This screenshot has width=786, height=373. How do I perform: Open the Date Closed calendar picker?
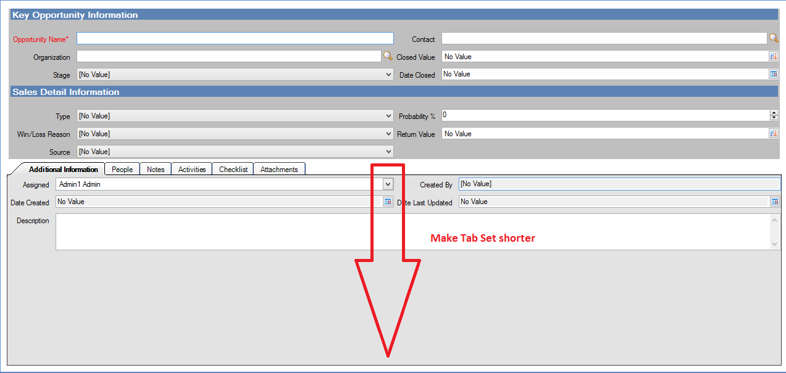[774, 75]
